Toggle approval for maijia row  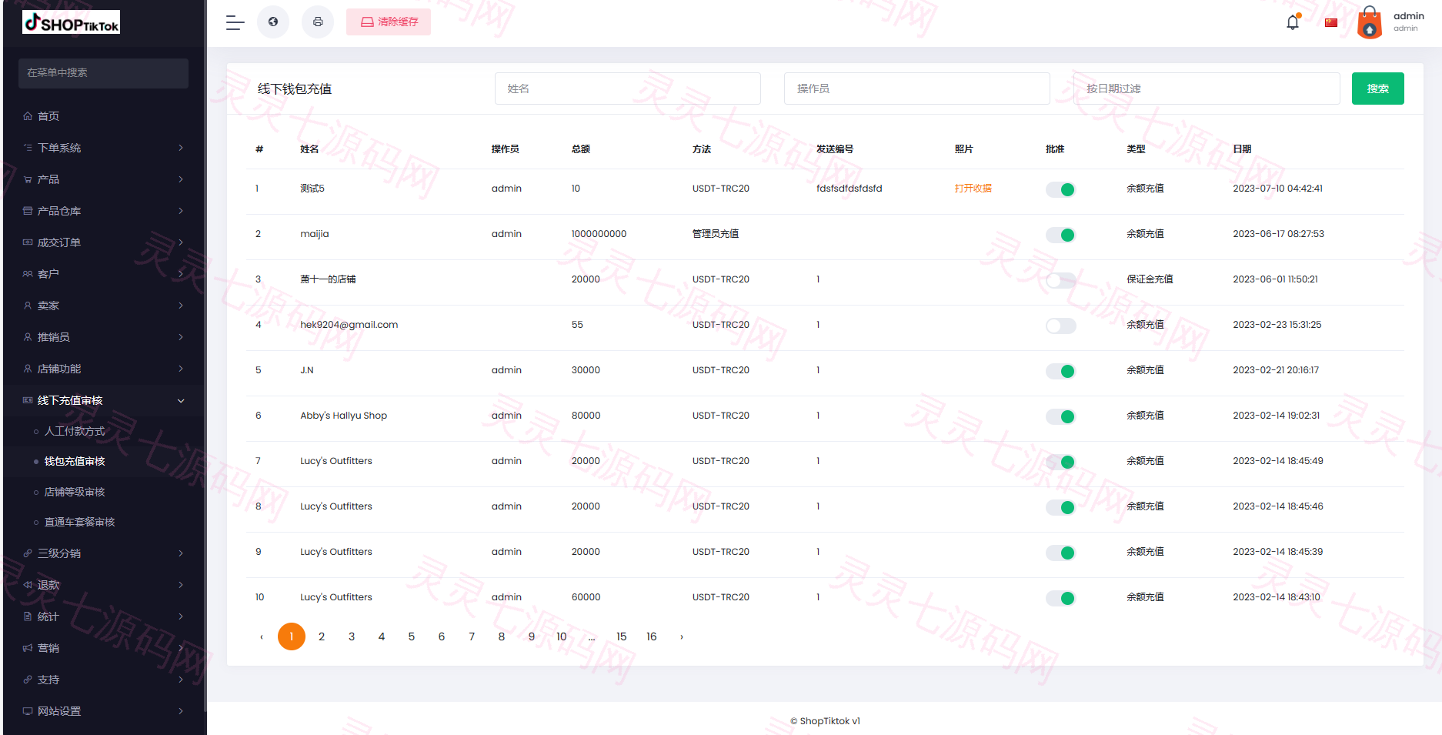(x=1060, y=235)
